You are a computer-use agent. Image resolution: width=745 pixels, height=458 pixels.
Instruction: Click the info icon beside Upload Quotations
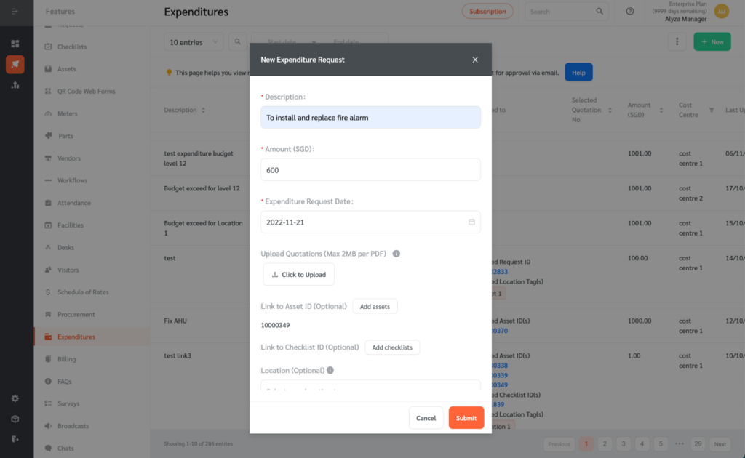point(397,254)
